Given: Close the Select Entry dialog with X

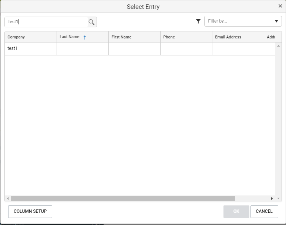Looking at the screenshot, I should pos(280,6).
